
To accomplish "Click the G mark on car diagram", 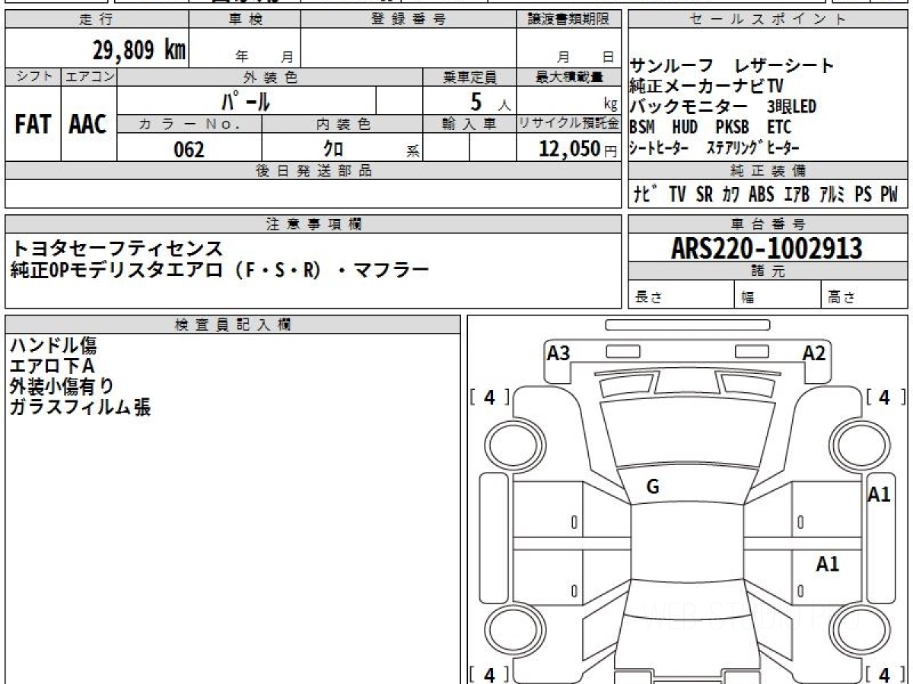I will [x=652, y=487].
